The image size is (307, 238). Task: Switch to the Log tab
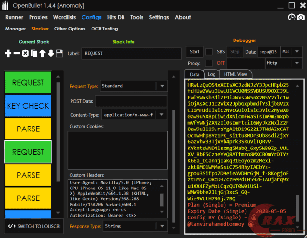[211, 74]
